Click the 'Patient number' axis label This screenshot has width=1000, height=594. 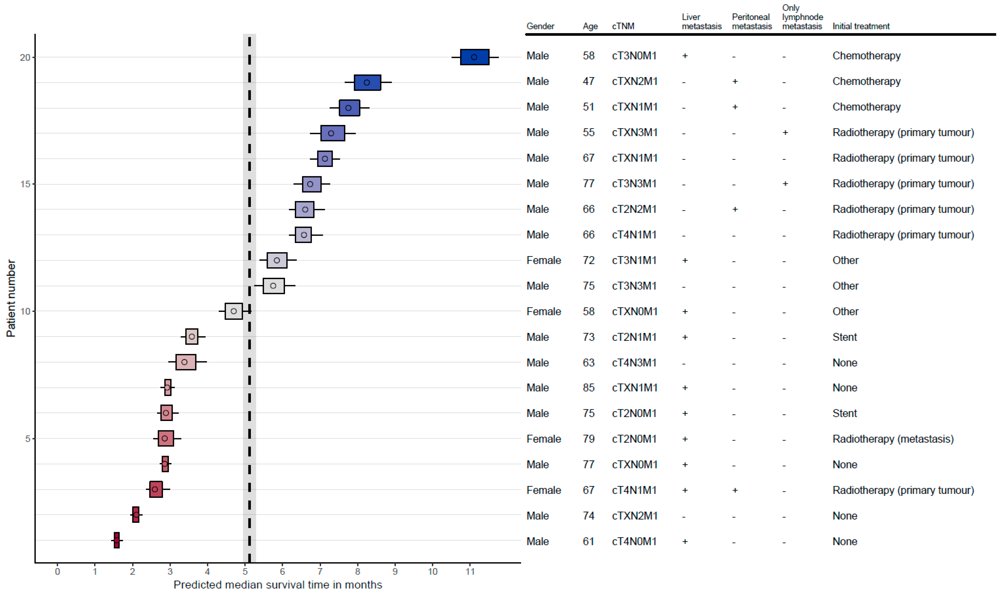point(11,298)
